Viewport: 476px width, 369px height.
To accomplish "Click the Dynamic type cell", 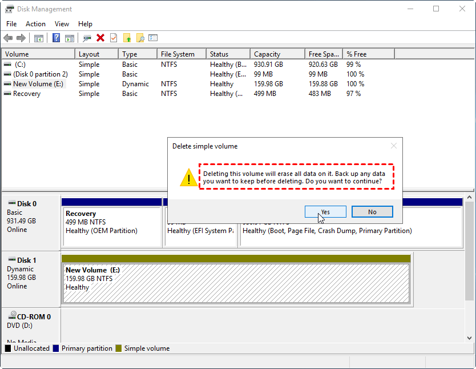I will (x=135, y=84).
